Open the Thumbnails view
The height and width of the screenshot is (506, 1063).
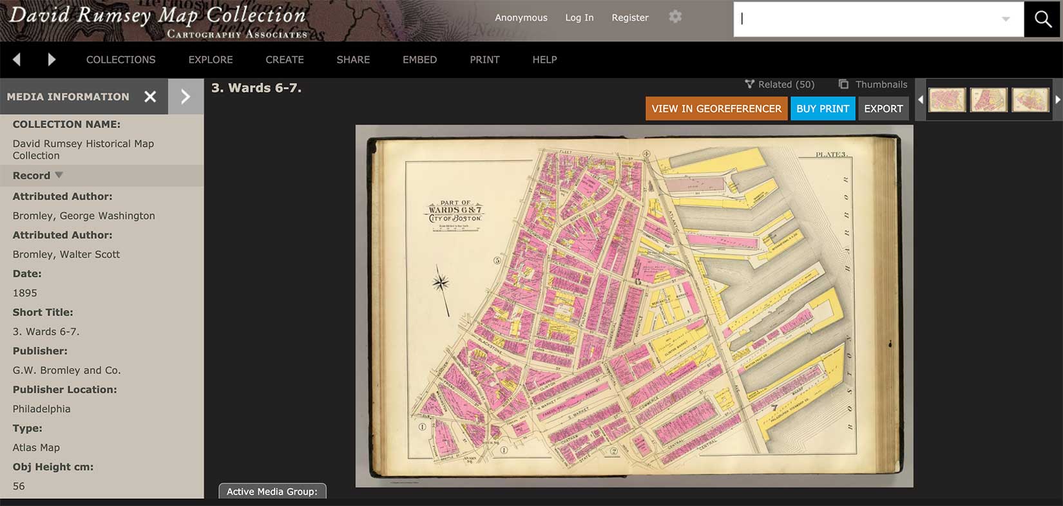[x=881, y=84]
